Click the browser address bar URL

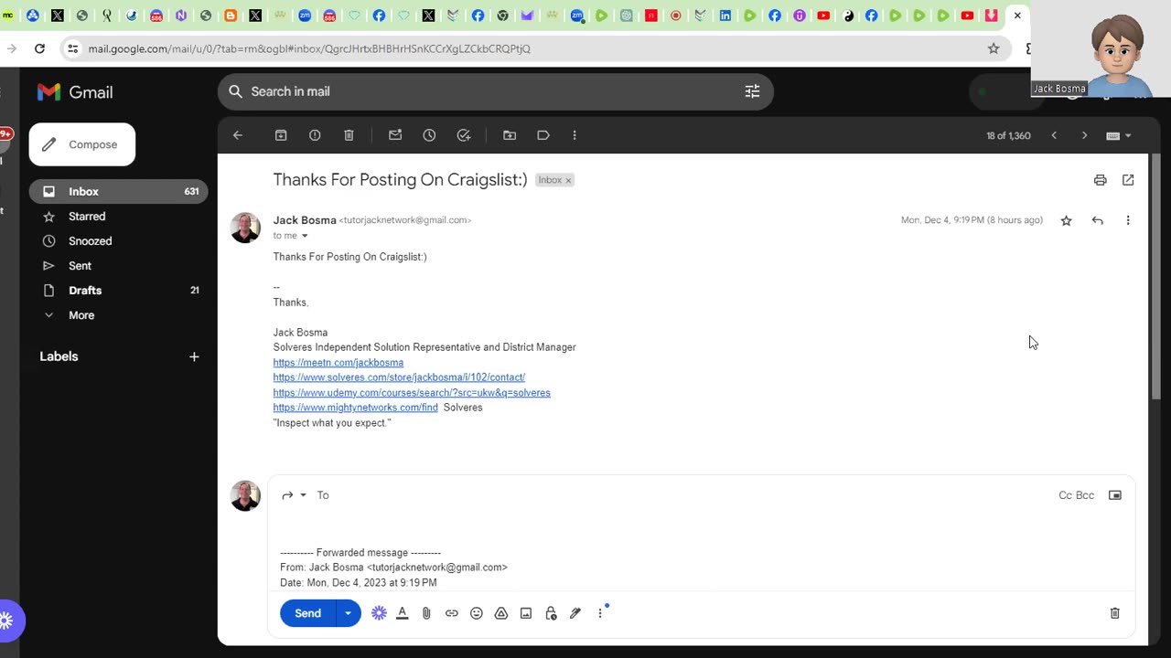[309, 48]
